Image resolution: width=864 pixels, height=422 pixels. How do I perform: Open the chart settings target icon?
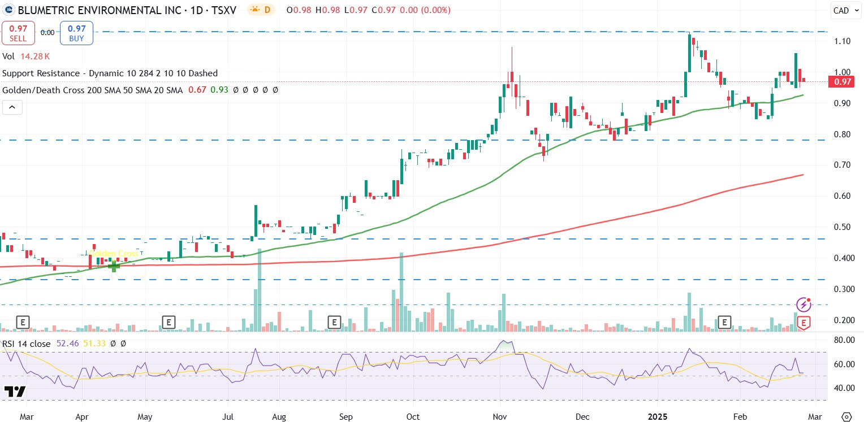pos(846,416)
